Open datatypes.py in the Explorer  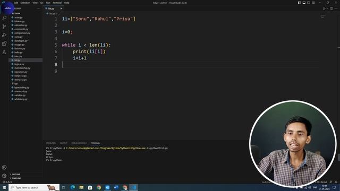coord(21,41)
